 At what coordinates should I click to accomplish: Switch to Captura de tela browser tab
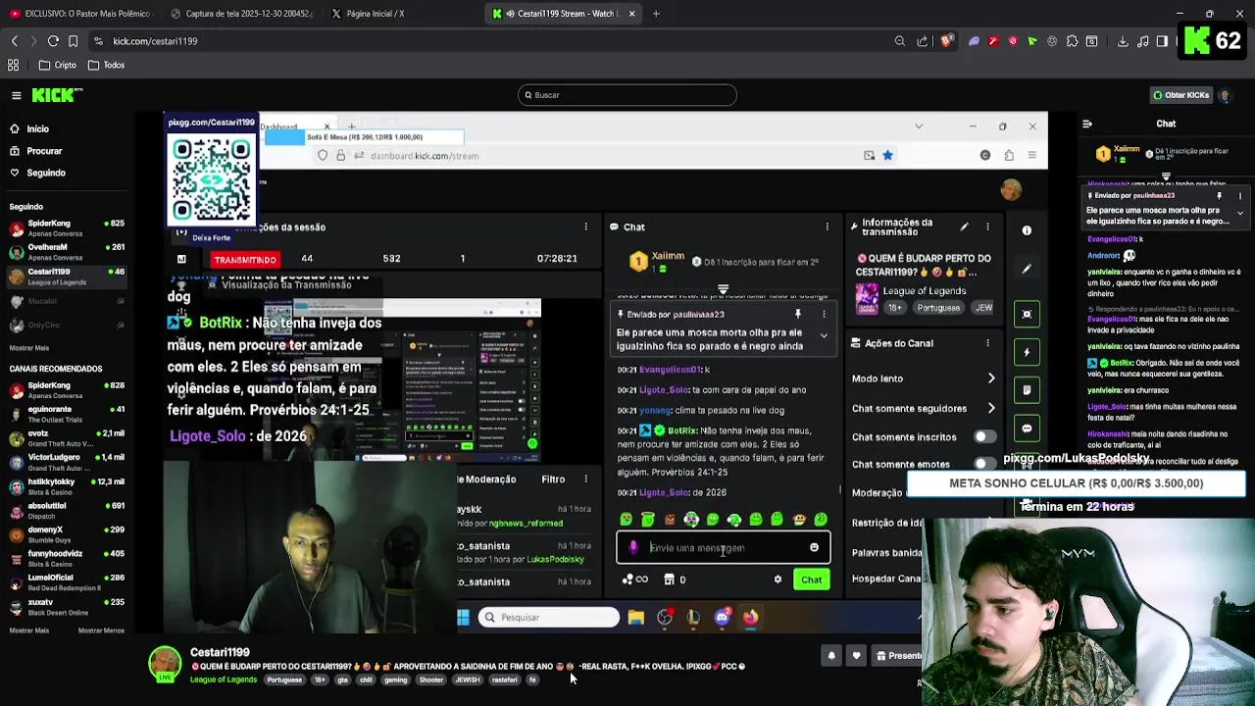[x=241, y=14]
